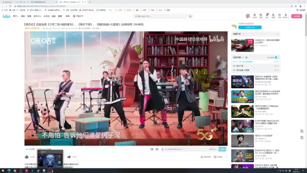Expand the 首页 dropdown in the navigation bar
Viewport: 307px width, 173px height.
16,16
